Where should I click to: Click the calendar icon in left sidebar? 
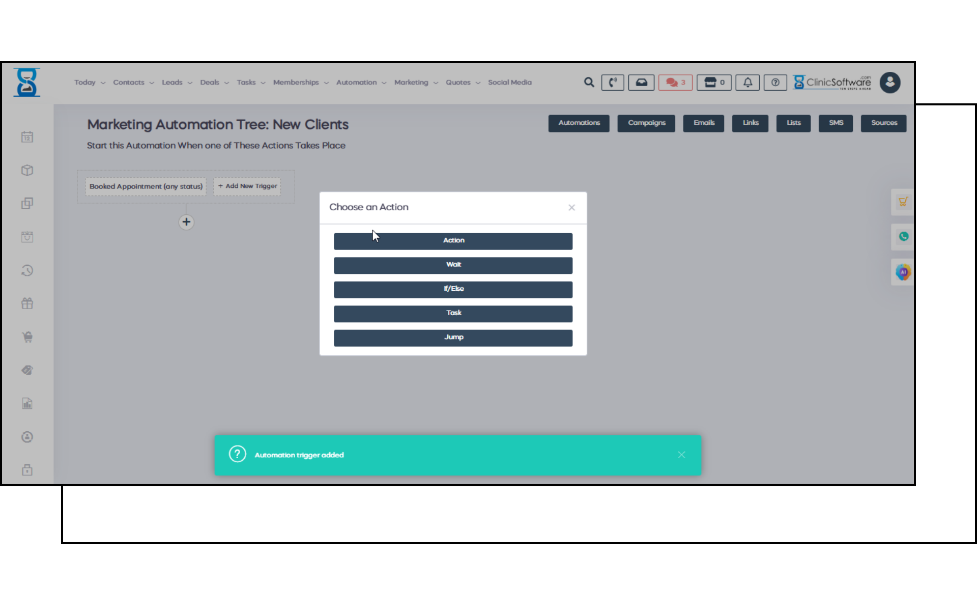click(x=27, y=137)
